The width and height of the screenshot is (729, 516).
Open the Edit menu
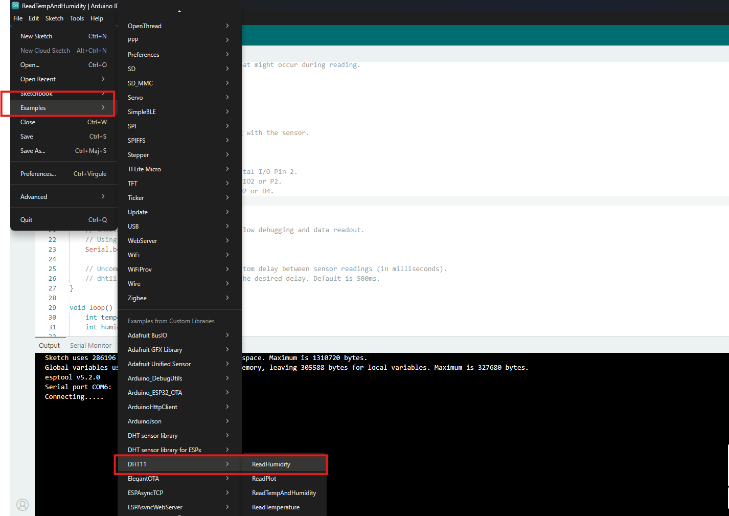34,18
